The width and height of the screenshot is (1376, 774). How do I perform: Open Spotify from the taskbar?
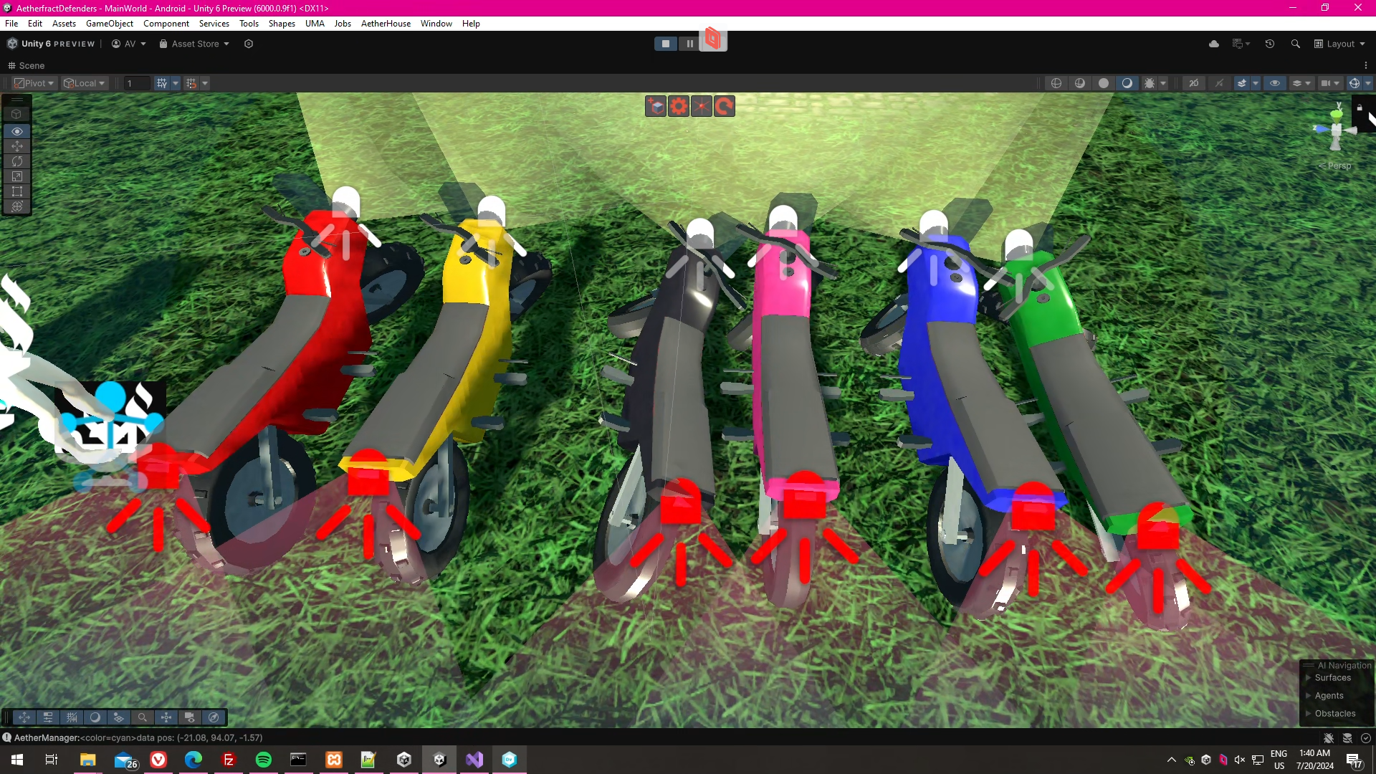264,760
